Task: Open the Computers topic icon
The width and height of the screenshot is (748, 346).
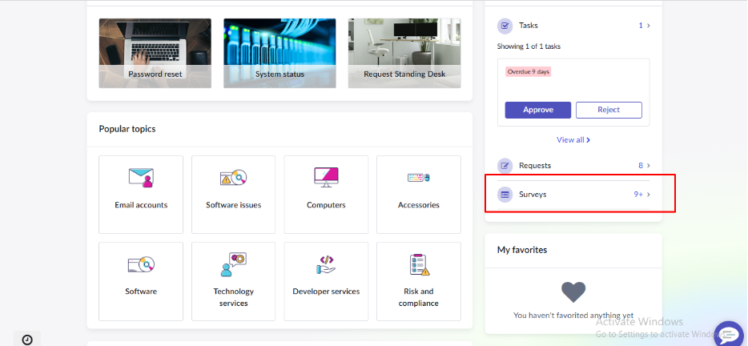Action: click(326, 176)
